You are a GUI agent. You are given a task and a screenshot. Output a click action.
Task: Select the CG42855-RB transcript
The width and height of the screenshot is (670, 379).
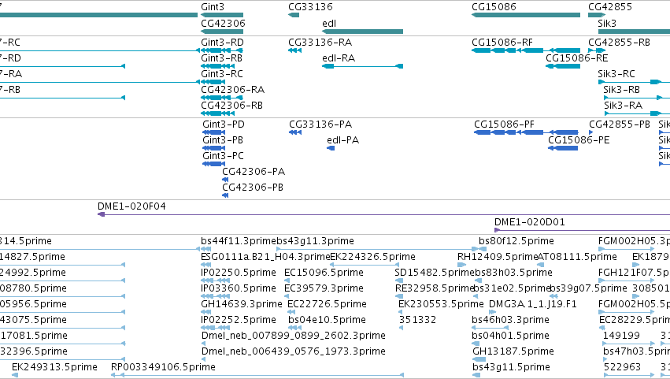[x=597, y=50]
